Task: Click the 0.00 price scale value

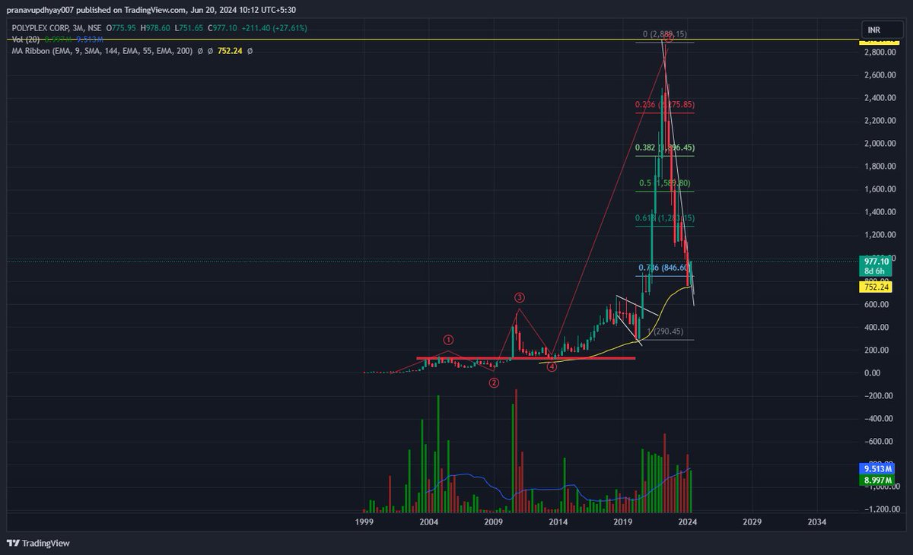Action: click(872, 373)
